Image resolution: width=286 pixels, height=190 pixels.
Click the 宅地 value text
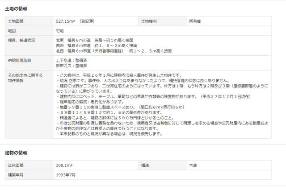(x=59, y=31)
